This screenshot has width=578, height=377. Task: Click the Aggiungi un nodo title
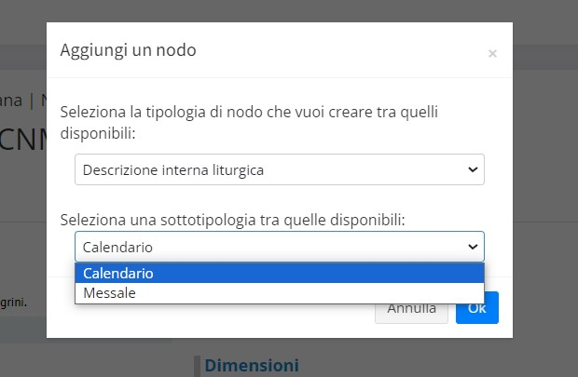[x=128, y=50]
